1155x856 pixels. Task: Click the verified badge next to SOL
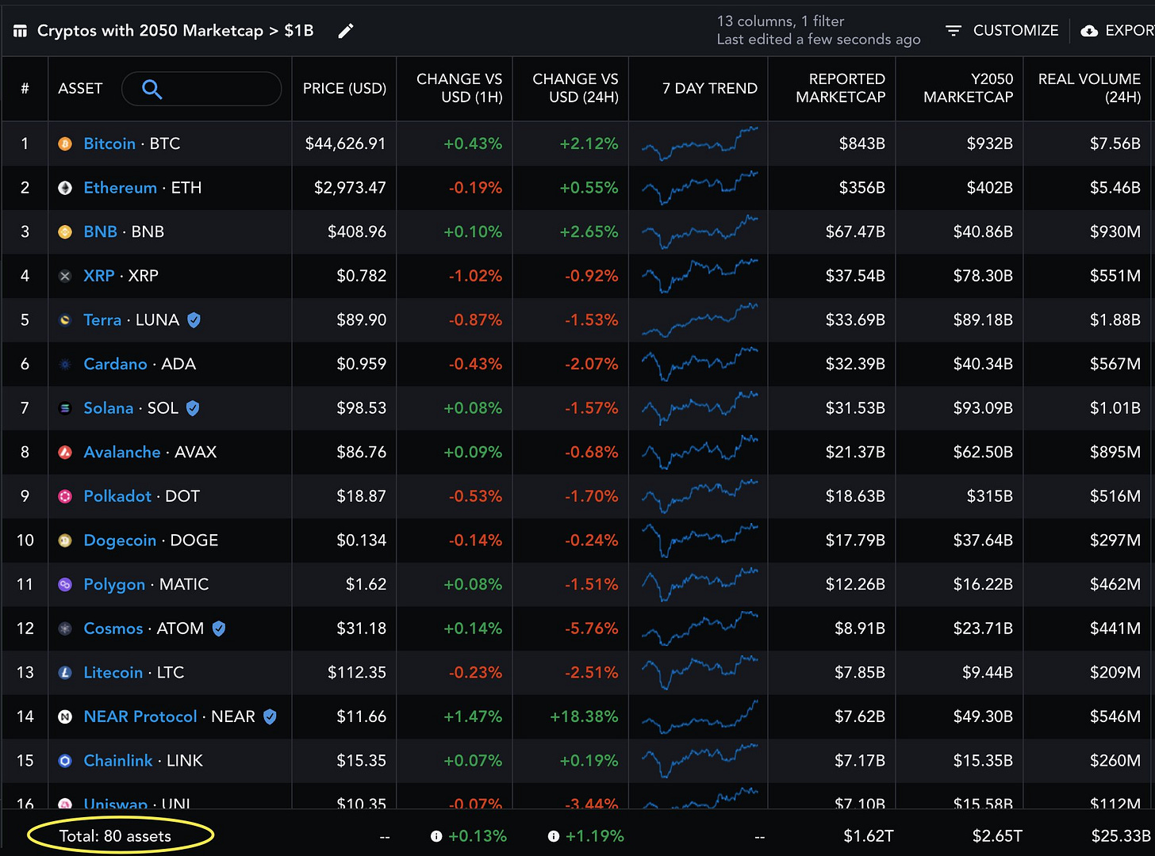(x=193, y=408)
